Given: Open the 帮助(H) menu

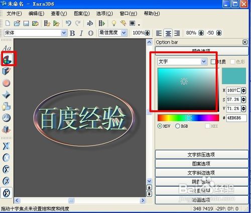Looking at the screenshot, I should coord(152,14).
